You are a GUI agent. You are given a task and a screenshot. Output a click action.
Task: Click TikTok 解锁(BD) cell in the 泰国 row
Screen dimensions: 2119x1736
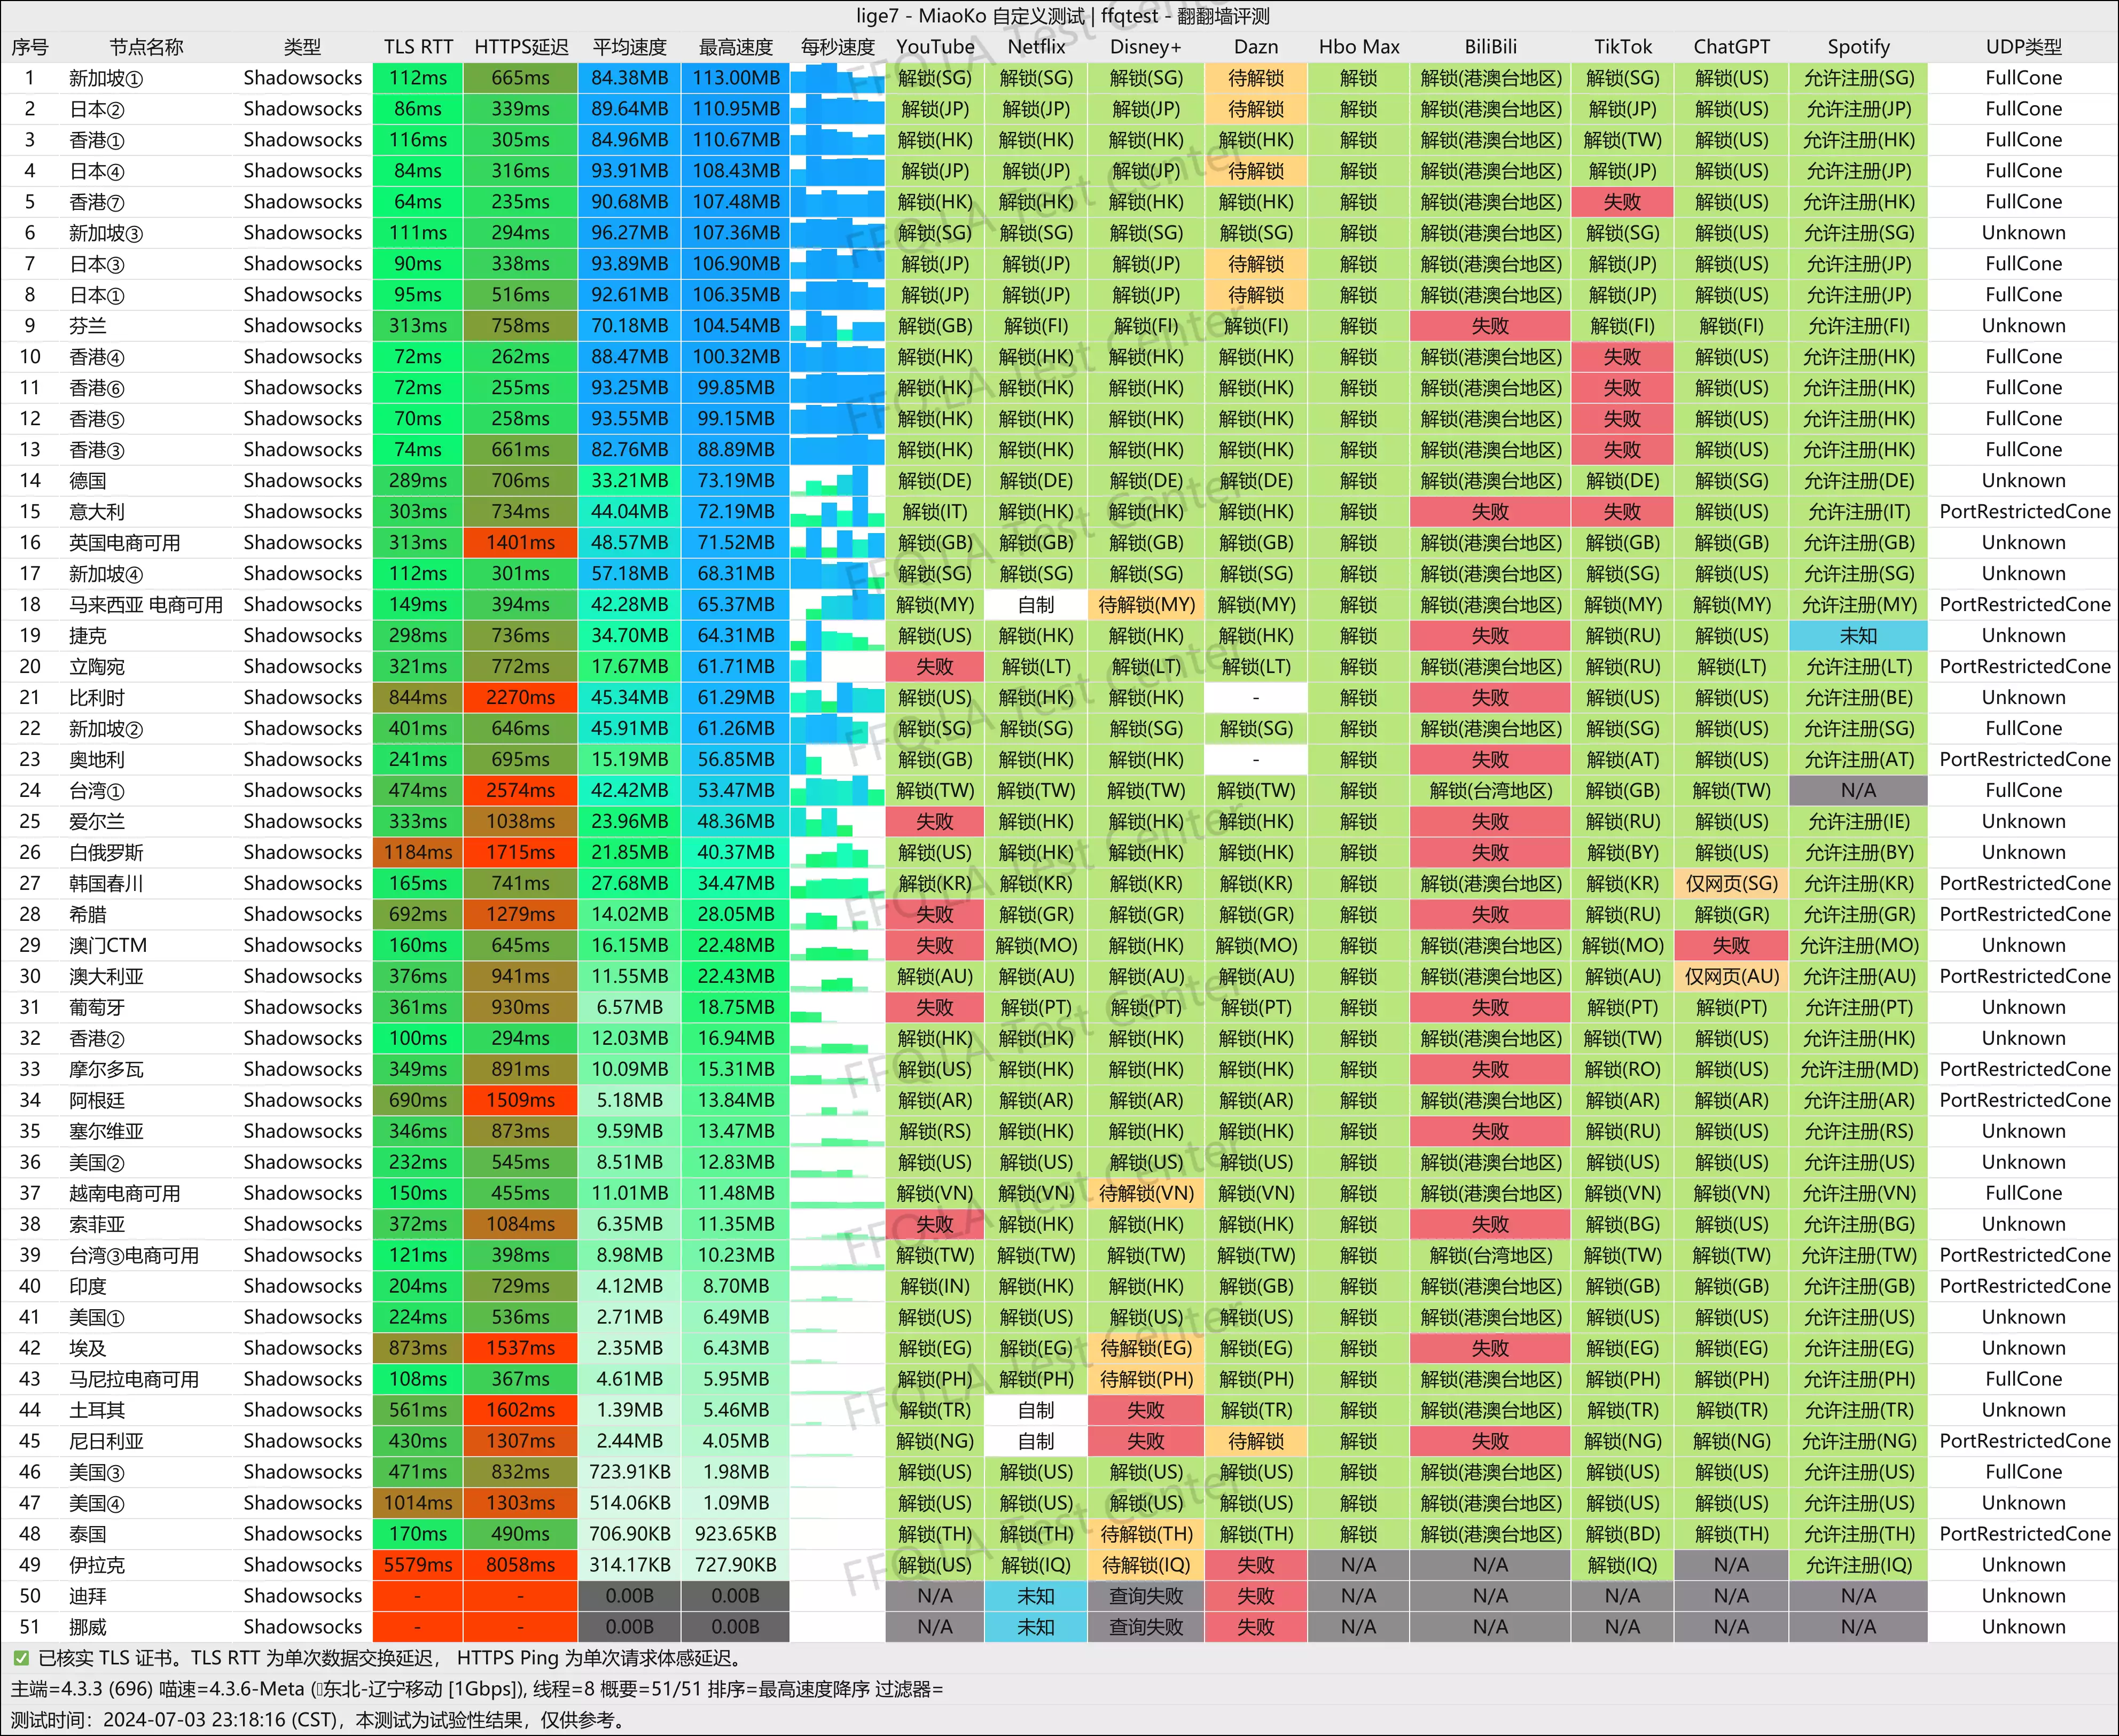coord(1622,1535)
